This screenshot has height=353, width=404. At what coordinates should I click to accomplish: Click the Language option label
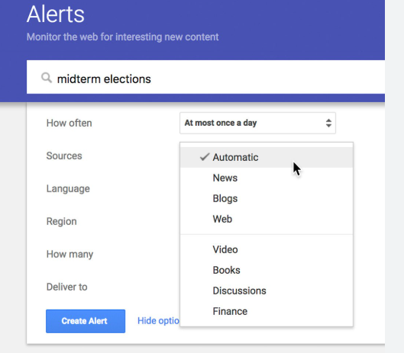coord(68,189)
